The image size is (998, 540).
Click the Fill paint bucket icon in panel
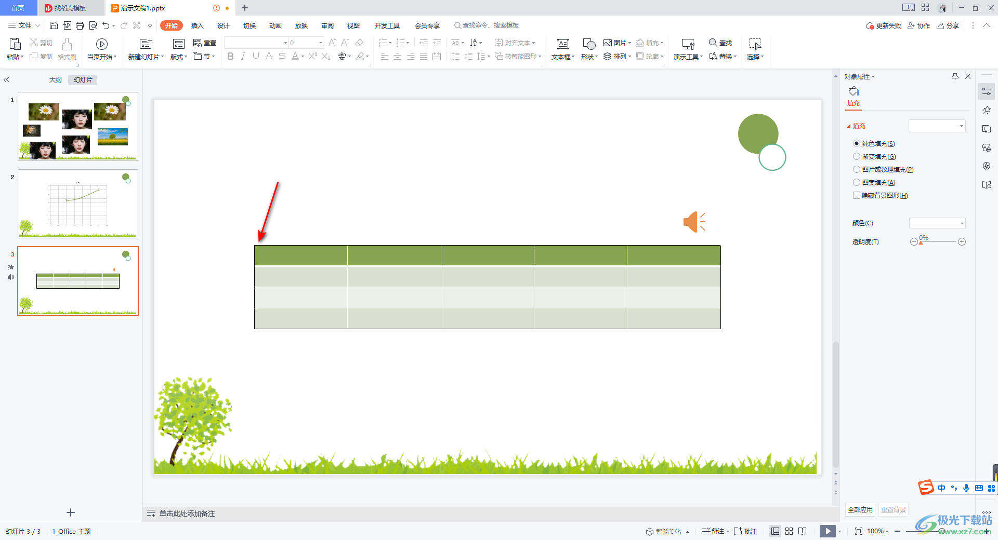click(x=853, y=91)
